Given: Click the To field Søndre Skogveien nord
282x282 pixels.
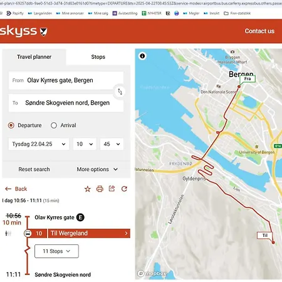Looking at the screenshot, I should tap(66, 103).
